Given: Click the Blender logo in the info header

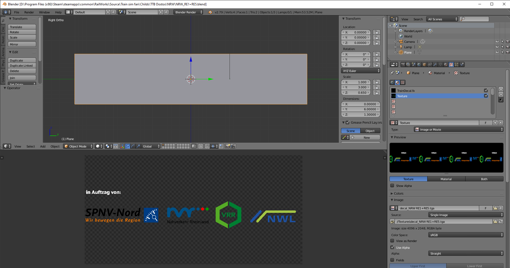Looking at the screenshot, I should coord(210,12).
